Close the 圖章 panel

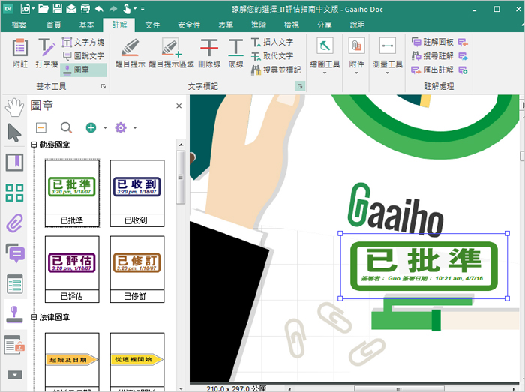tap(178, 106)
